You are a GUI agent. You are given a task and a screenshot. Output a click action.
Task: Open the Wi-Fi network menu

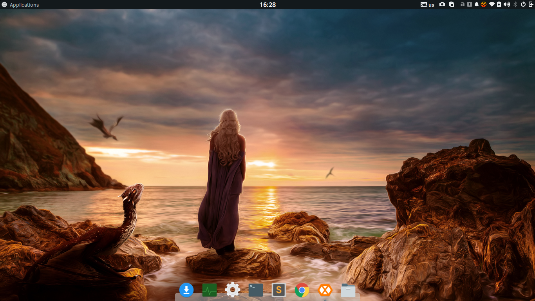pos(492,4)
